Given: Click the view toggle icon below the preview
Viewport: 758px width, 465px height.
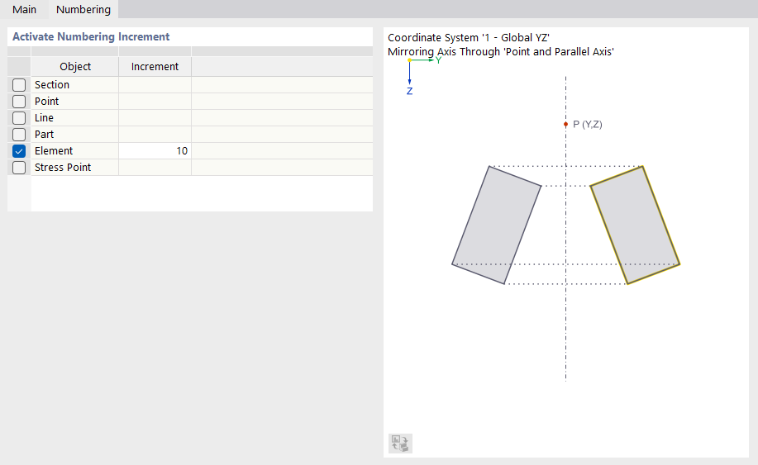Looking at the screenshot, I should pyautogui.click(x=401, y=443).
